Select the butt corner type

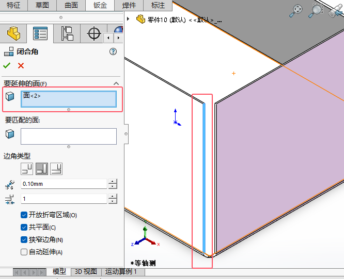tap(27, 169)
